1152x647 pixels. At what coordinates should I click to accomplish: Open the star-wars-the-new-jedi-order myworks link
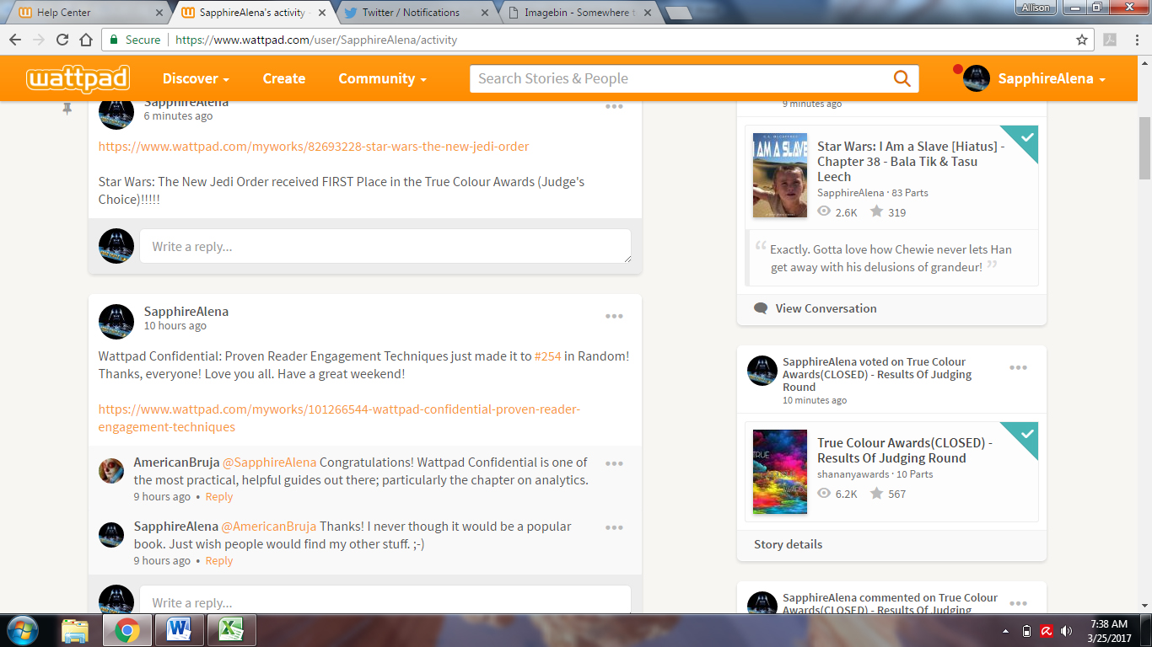(314, 147)
